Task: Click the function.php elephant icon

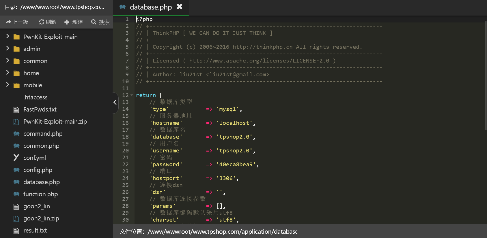Action: pos(16,194)
